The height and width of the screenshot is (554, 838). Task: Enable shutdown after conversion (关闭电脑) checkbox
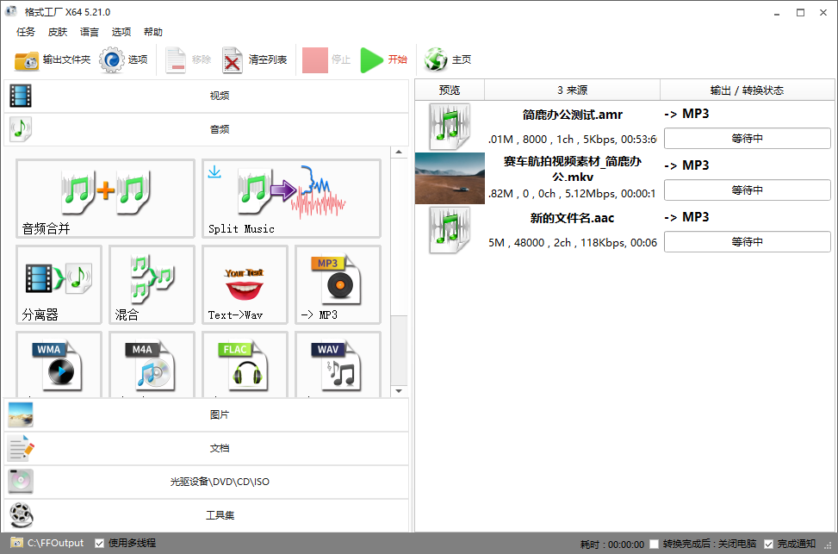click(x=655, y=545)
